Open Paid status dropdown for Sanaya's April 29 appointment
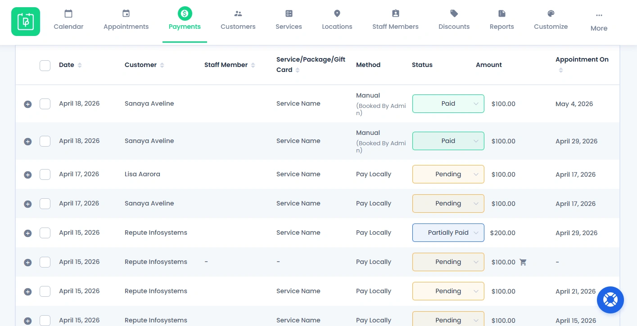This screenshot has height=326, width=637. tap(448, 141)
